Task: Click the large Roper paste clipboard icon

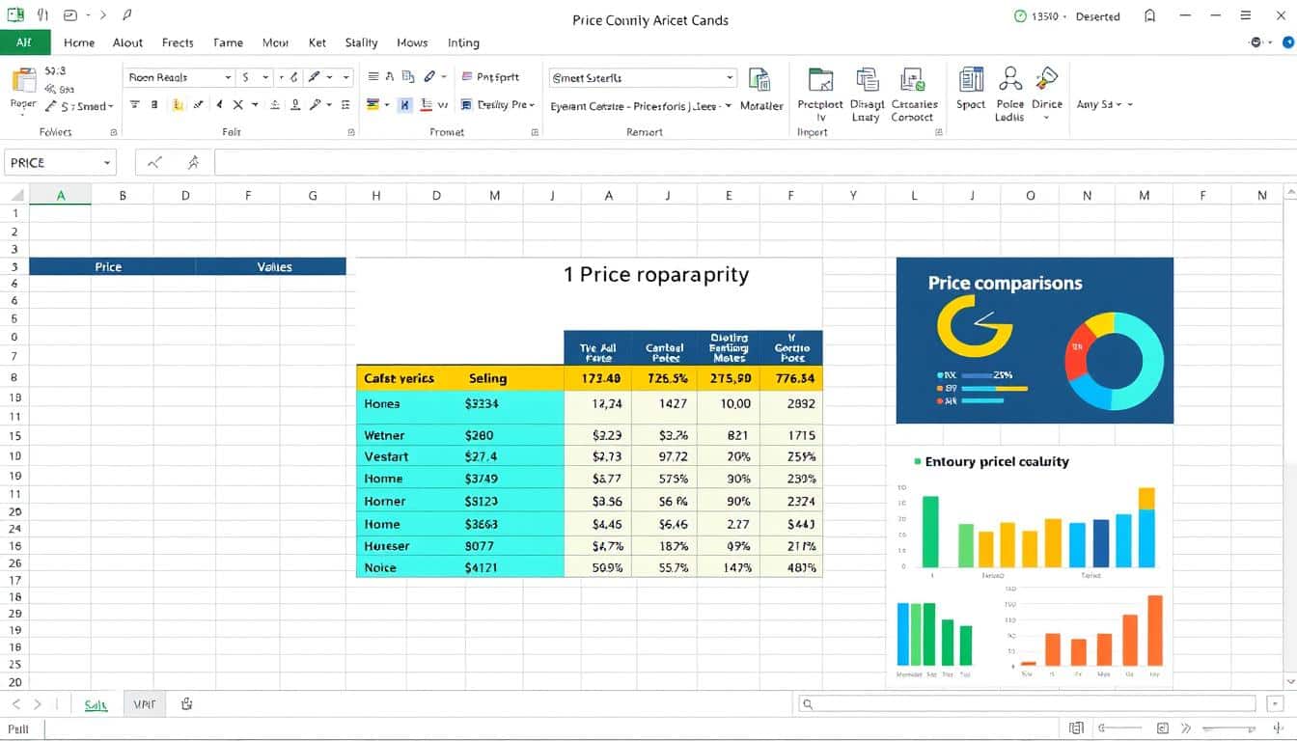Action: (x=23, y=81)
